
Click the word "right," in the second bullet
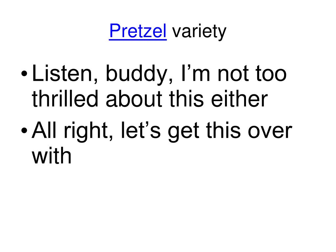tap(88, 131)
